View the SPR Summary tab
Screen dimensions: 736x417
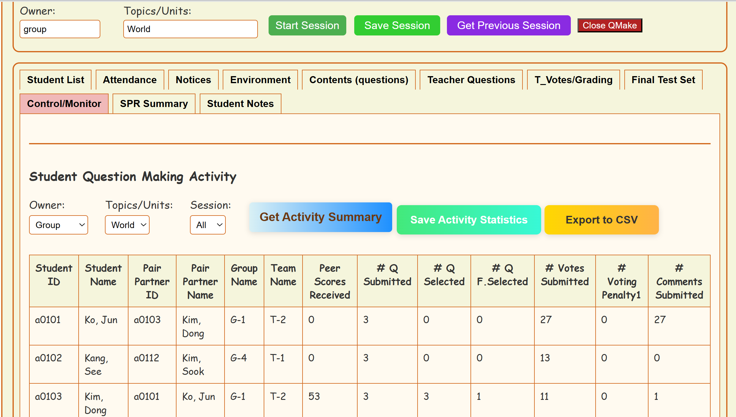coord(154,104)
